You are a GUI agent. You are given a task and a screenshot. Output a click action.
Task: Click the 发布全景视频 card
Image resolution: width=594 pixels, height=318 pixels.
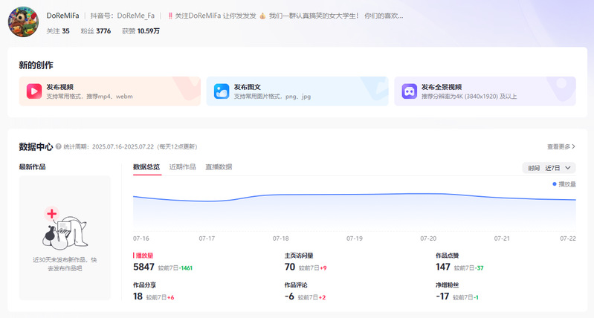(485, 91)
